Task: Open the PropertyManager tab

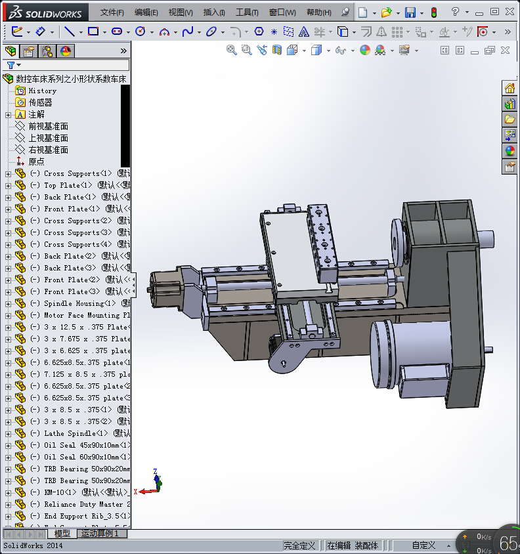Action: click(x=29, y=51)
